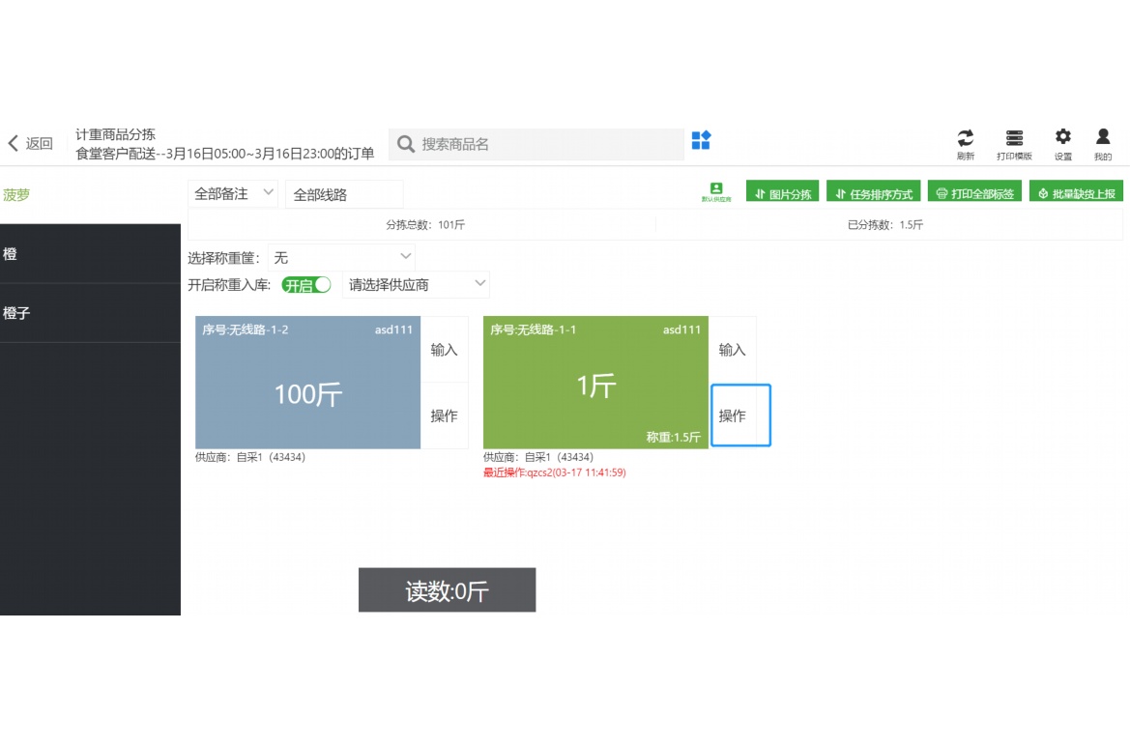The image size is (1130, 744).
Task: Select 菠萝 in the product list
Action: (90, 194)
